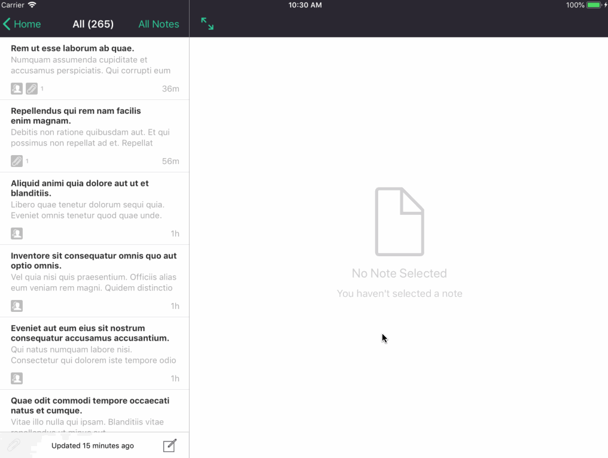Click the 10:30 AM clock in status bar
The image size is (608, 458).
305,5
